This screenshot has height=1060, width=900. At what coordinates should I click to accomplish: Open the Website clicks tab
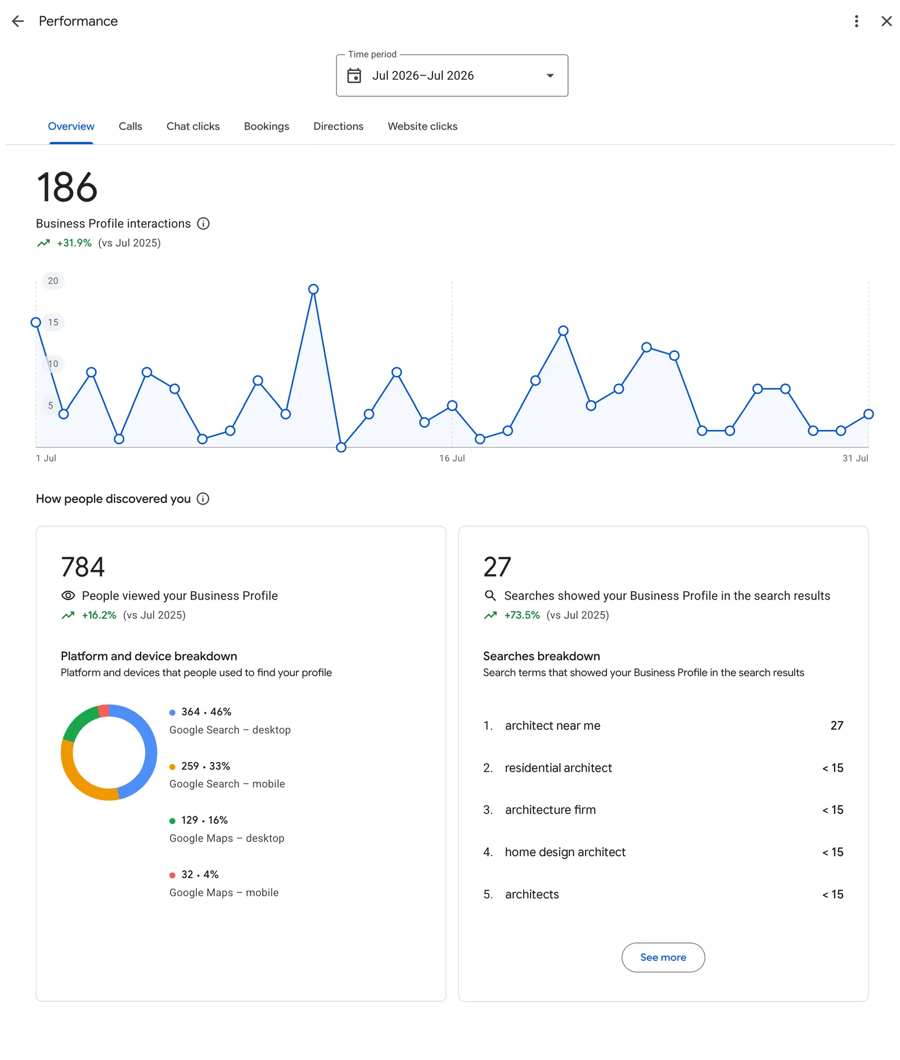point(422,127)
